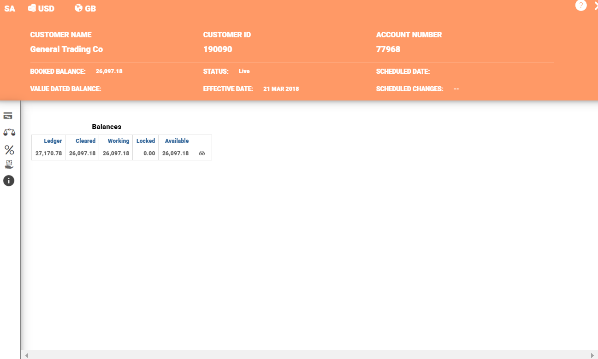Click the help question mark icon

click(x=581, y=6)
